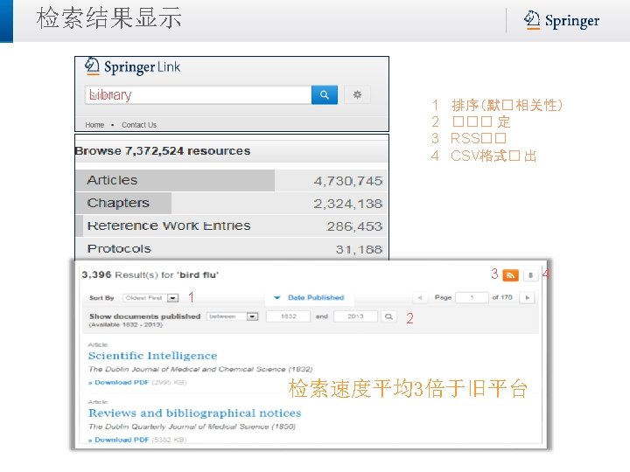The height and width of the screenshot is (472, 630).
Task: Open the Sort By dropdown
Action: click(x=150, y=298)
